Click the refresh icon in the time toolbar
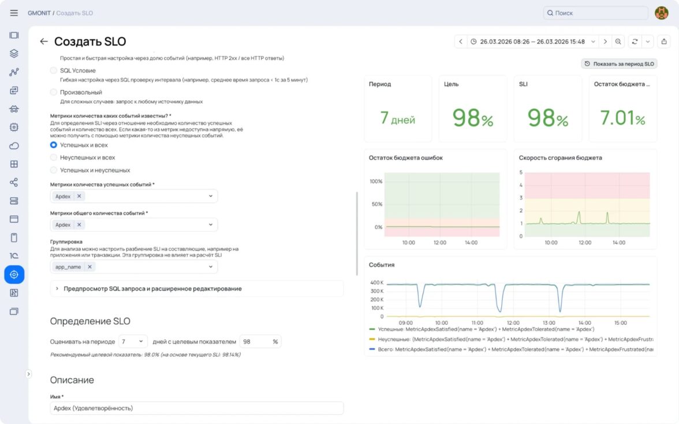Viewport: 679px width, 424px height. (x=635, y=42)
